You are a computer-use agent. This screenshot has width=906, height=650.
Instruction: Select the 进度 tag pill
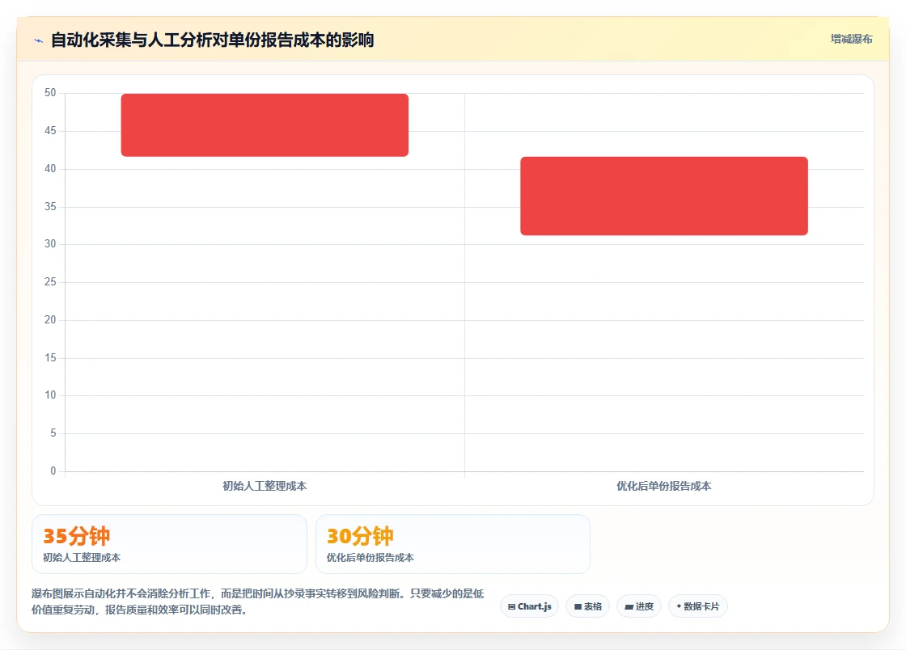(639, 606)
